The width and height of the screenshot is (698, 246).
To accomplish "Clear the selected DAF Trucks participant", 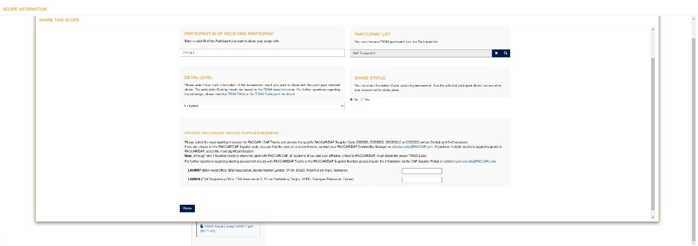I will [496, 53].
